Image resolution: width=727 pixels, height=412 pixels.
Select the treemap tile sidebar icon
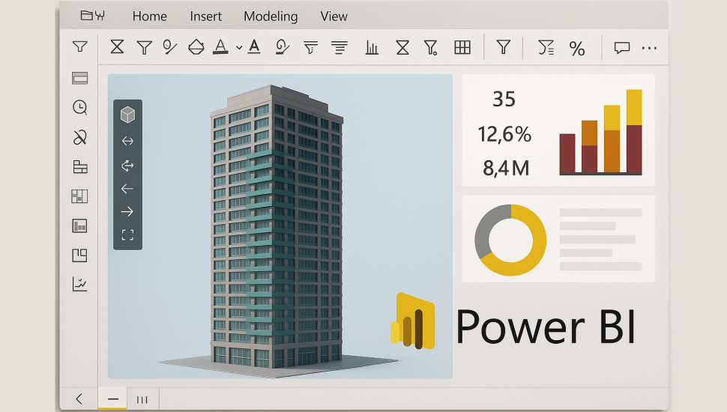click(x=79, y=255)
